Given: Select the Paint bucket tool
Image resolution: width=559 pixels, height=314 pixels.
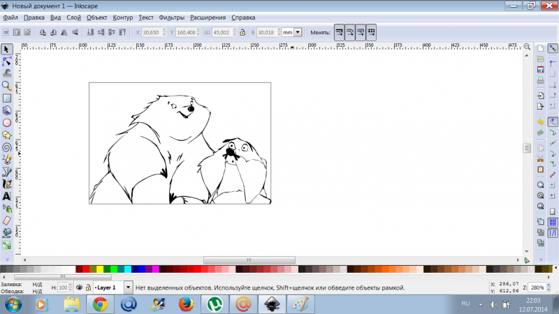Looking at the screenshot, I should tap(7, 233).
